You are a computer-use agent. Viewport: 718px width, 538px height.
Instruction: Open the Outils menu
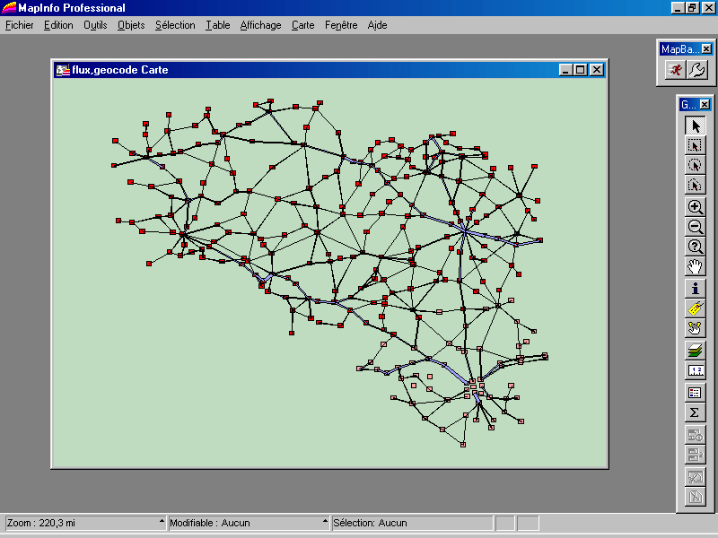[x=95, y=25]
